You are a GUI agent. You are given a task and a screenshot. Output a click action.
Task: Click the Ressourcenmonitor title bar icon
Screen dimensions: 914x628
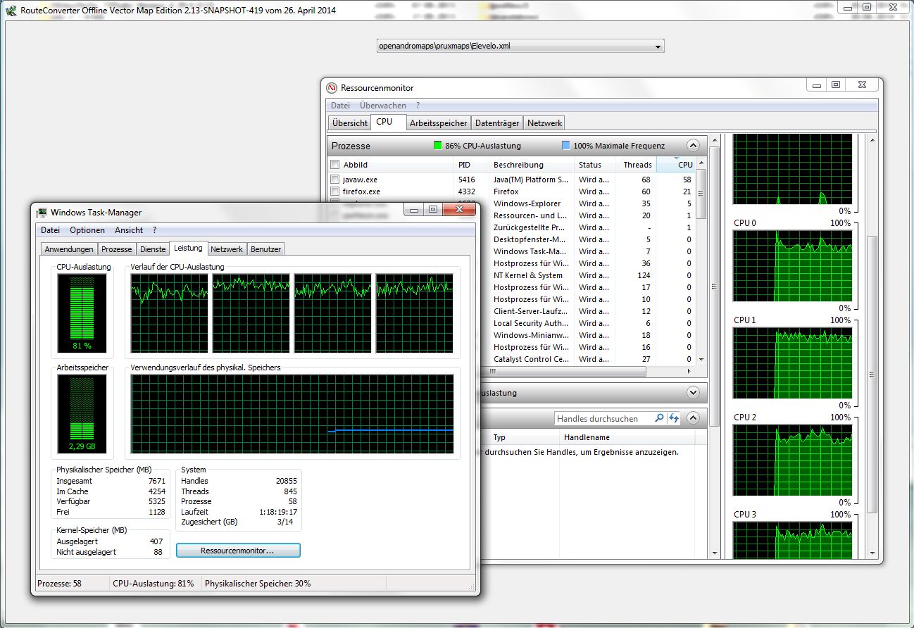pyautogui.click(x=332, y=88)
